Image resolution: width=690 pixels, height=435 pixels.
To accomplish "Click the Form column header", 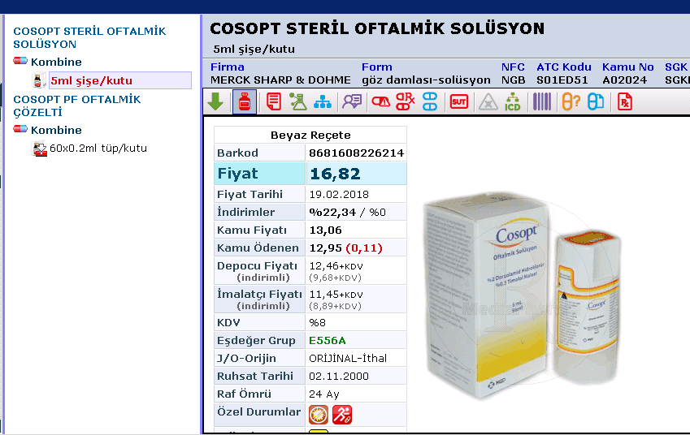I will [376, 67].
